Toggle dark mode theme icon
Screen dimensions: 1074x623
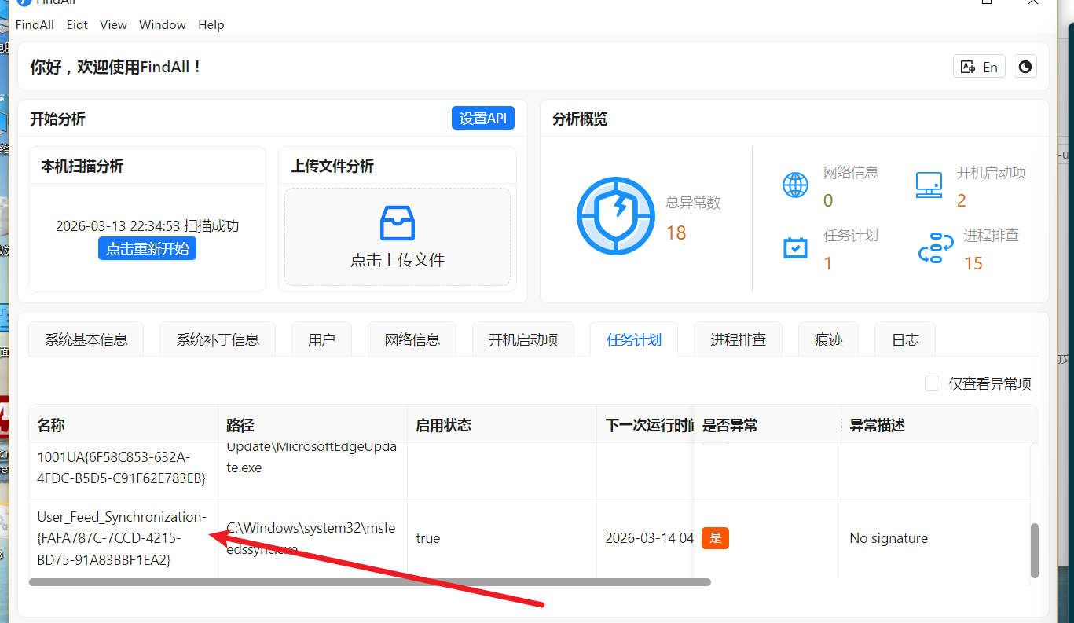click(x=1025, y=67)
